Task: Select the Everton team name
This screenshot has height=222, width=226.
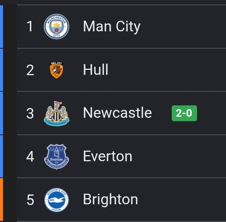Action: point(108,156)
